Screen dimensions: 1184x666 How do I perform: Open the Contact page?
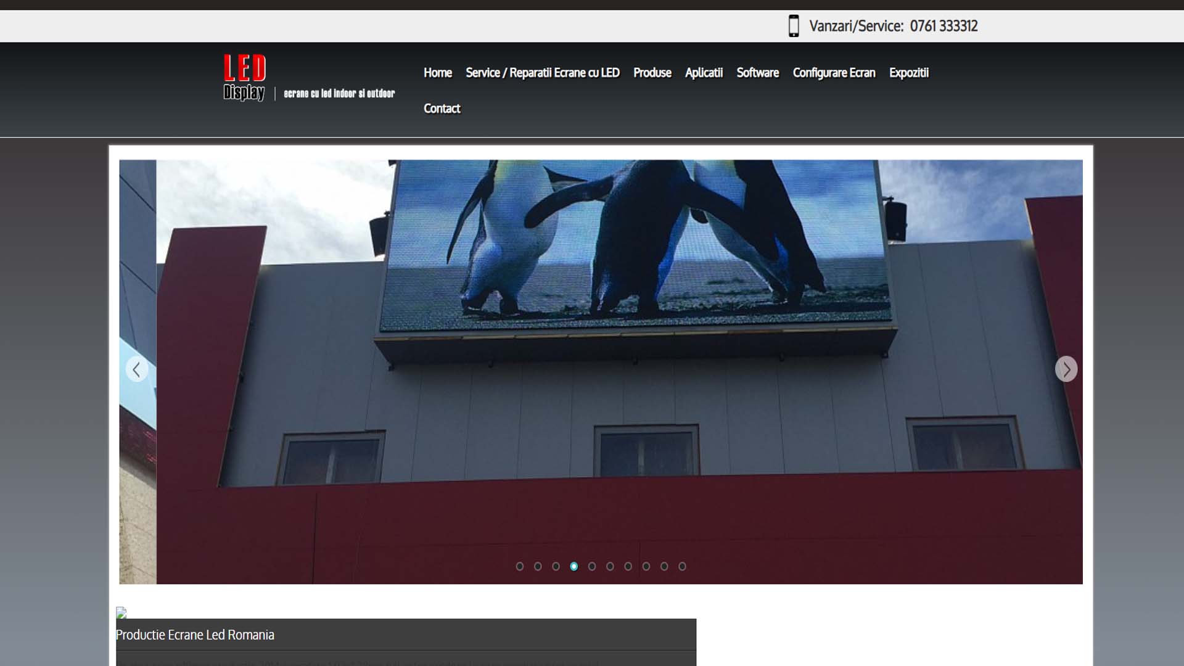pos(442,109)
